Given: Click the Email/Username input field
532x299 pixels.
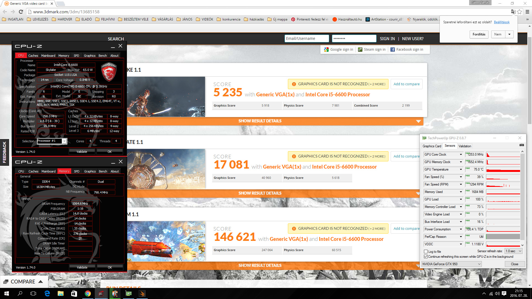Looking at the screenshot, I should pos(306,38).
